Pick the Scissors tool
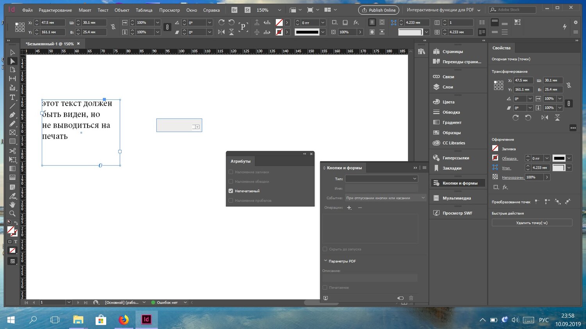586x329 pixels. 13,151
